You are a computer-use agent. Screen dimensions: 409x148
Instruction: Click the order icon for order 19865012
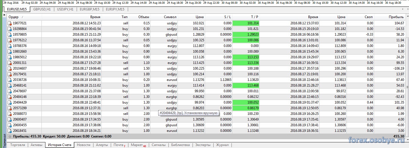click(10, 57)
